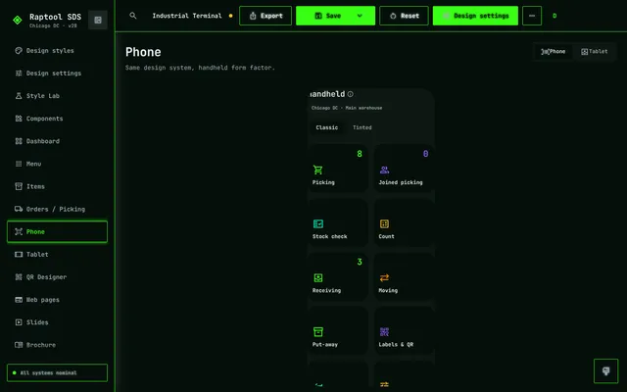Open the Picking cart tile
The image size is (627, 392).
pyautogui.click(x=338, y=169)
